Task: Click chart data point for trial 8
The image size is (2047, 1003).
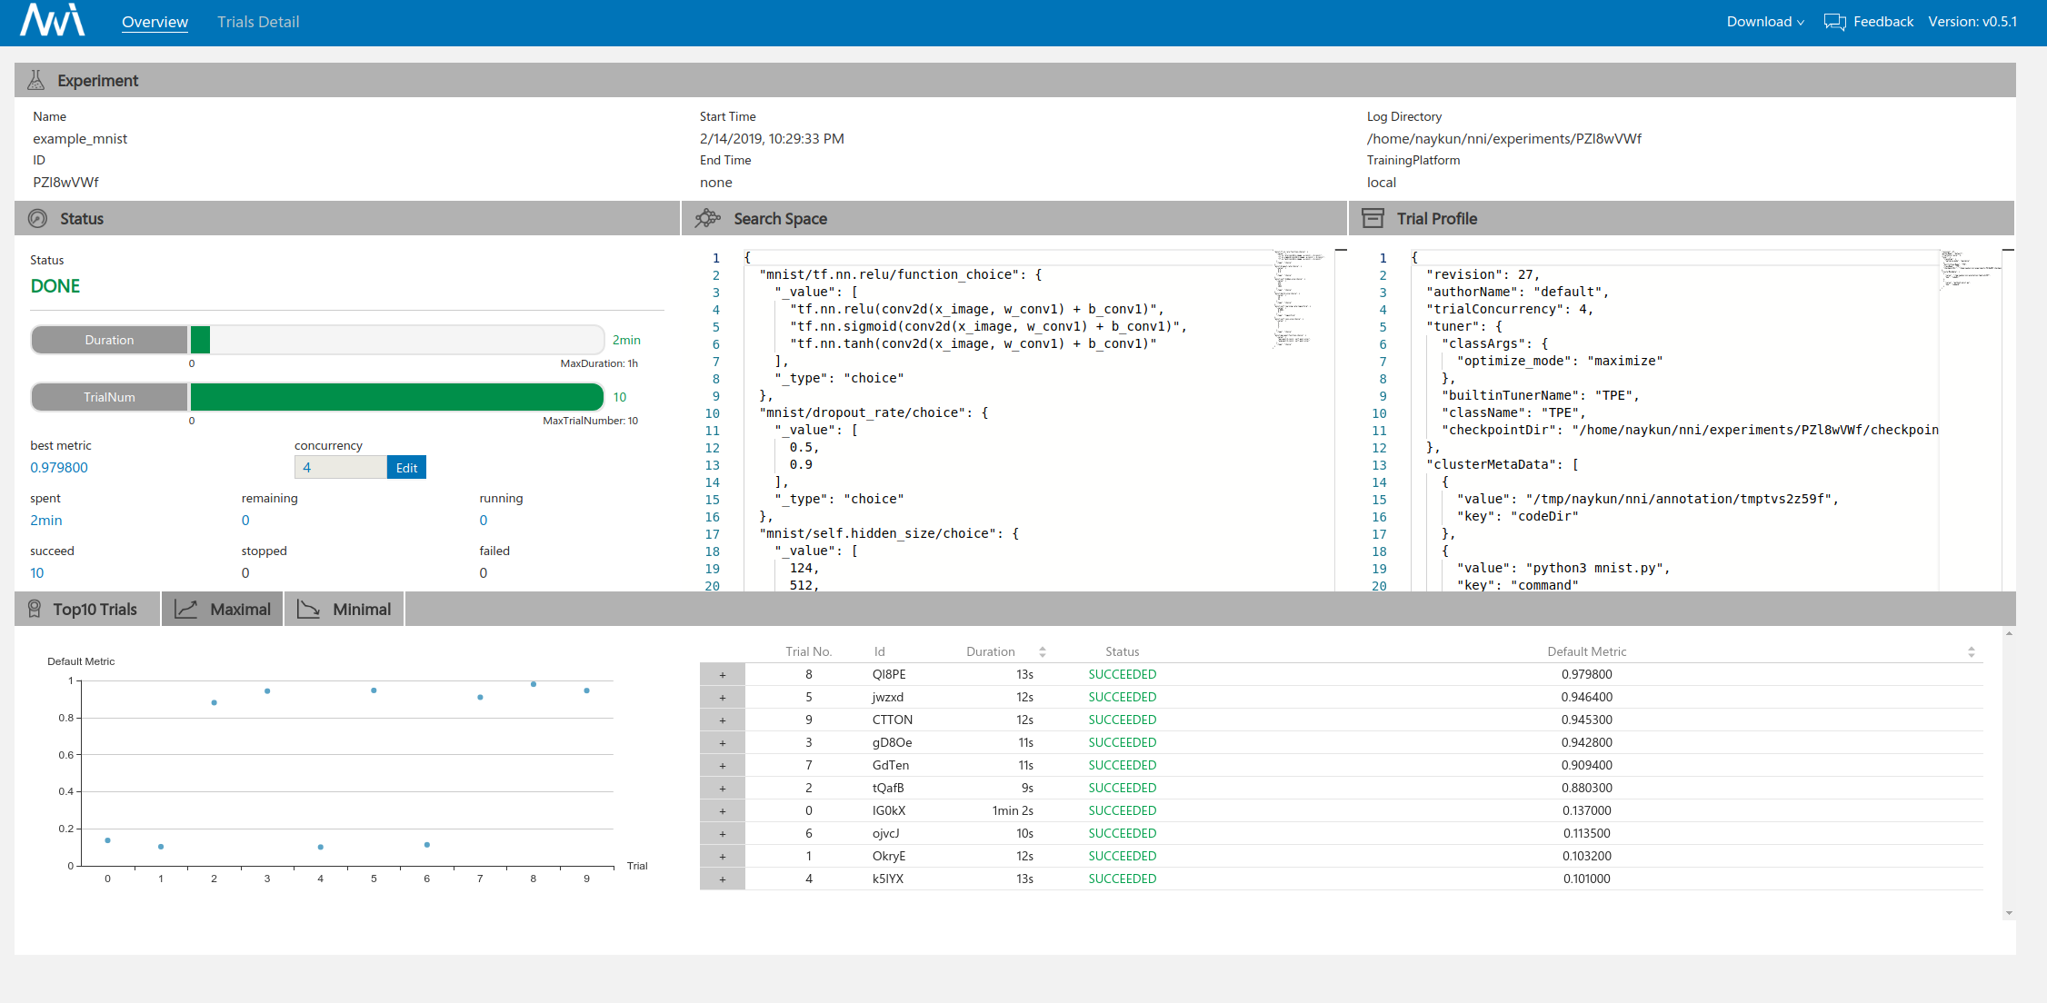Action: [x=534, y=684]
